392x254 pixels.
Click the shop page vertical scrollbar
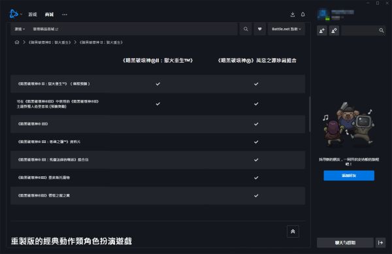click(310, 114)
